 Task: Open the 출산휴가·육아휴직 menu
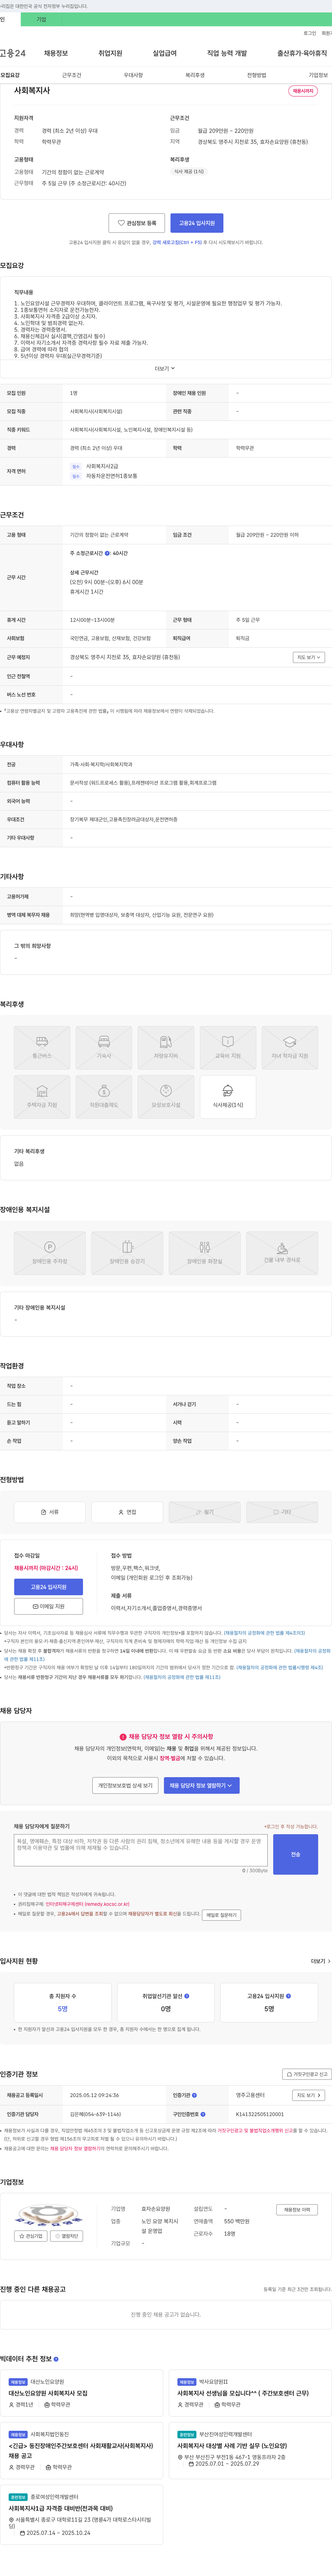[302, 53]
